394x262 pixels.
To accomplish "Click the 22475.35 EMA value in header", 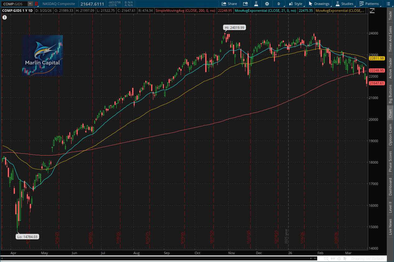I will click(305, 11).
